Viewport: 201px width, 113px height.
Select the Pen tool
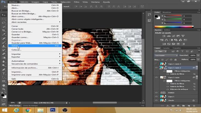click(x=3, y=70)
